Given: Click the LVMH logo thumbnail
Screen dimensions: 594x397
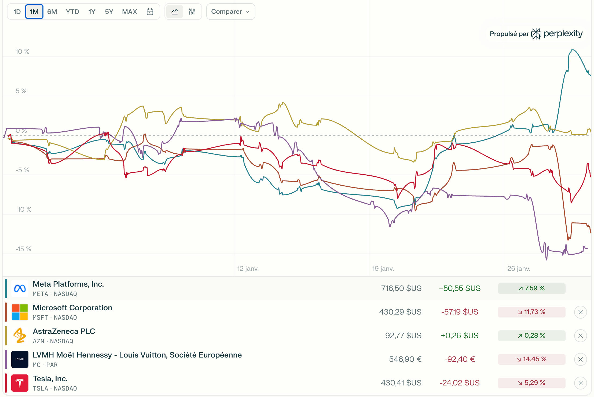Looking at the screenshot, I should (20, 359).
